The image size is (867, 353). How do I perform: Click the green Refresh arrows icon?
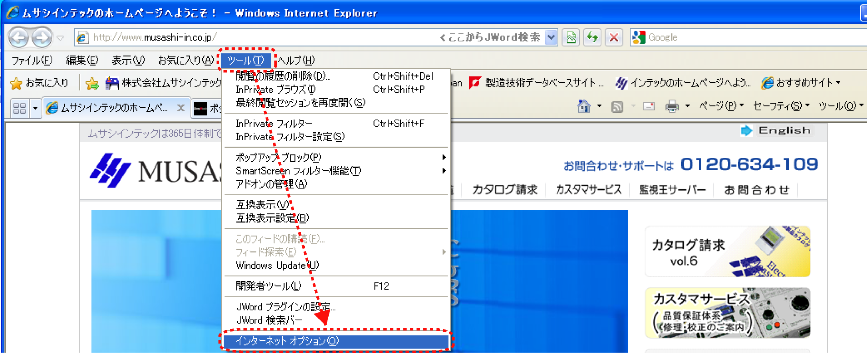592,37
